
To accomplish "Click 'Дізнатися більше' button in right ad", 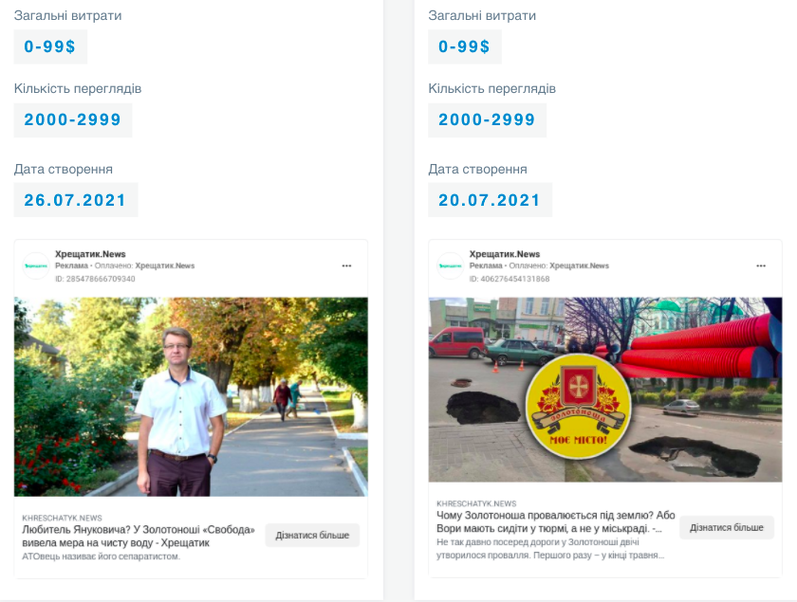I will tap(727, 527).
